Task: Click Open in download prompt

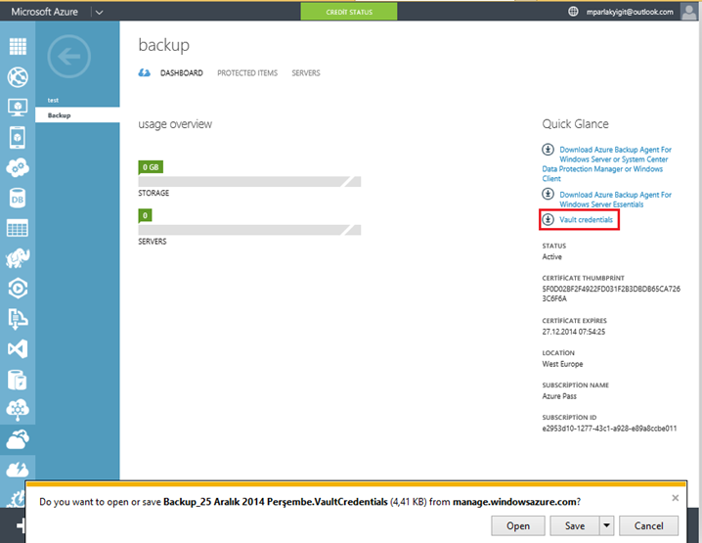Action: [x=518, y=525]
